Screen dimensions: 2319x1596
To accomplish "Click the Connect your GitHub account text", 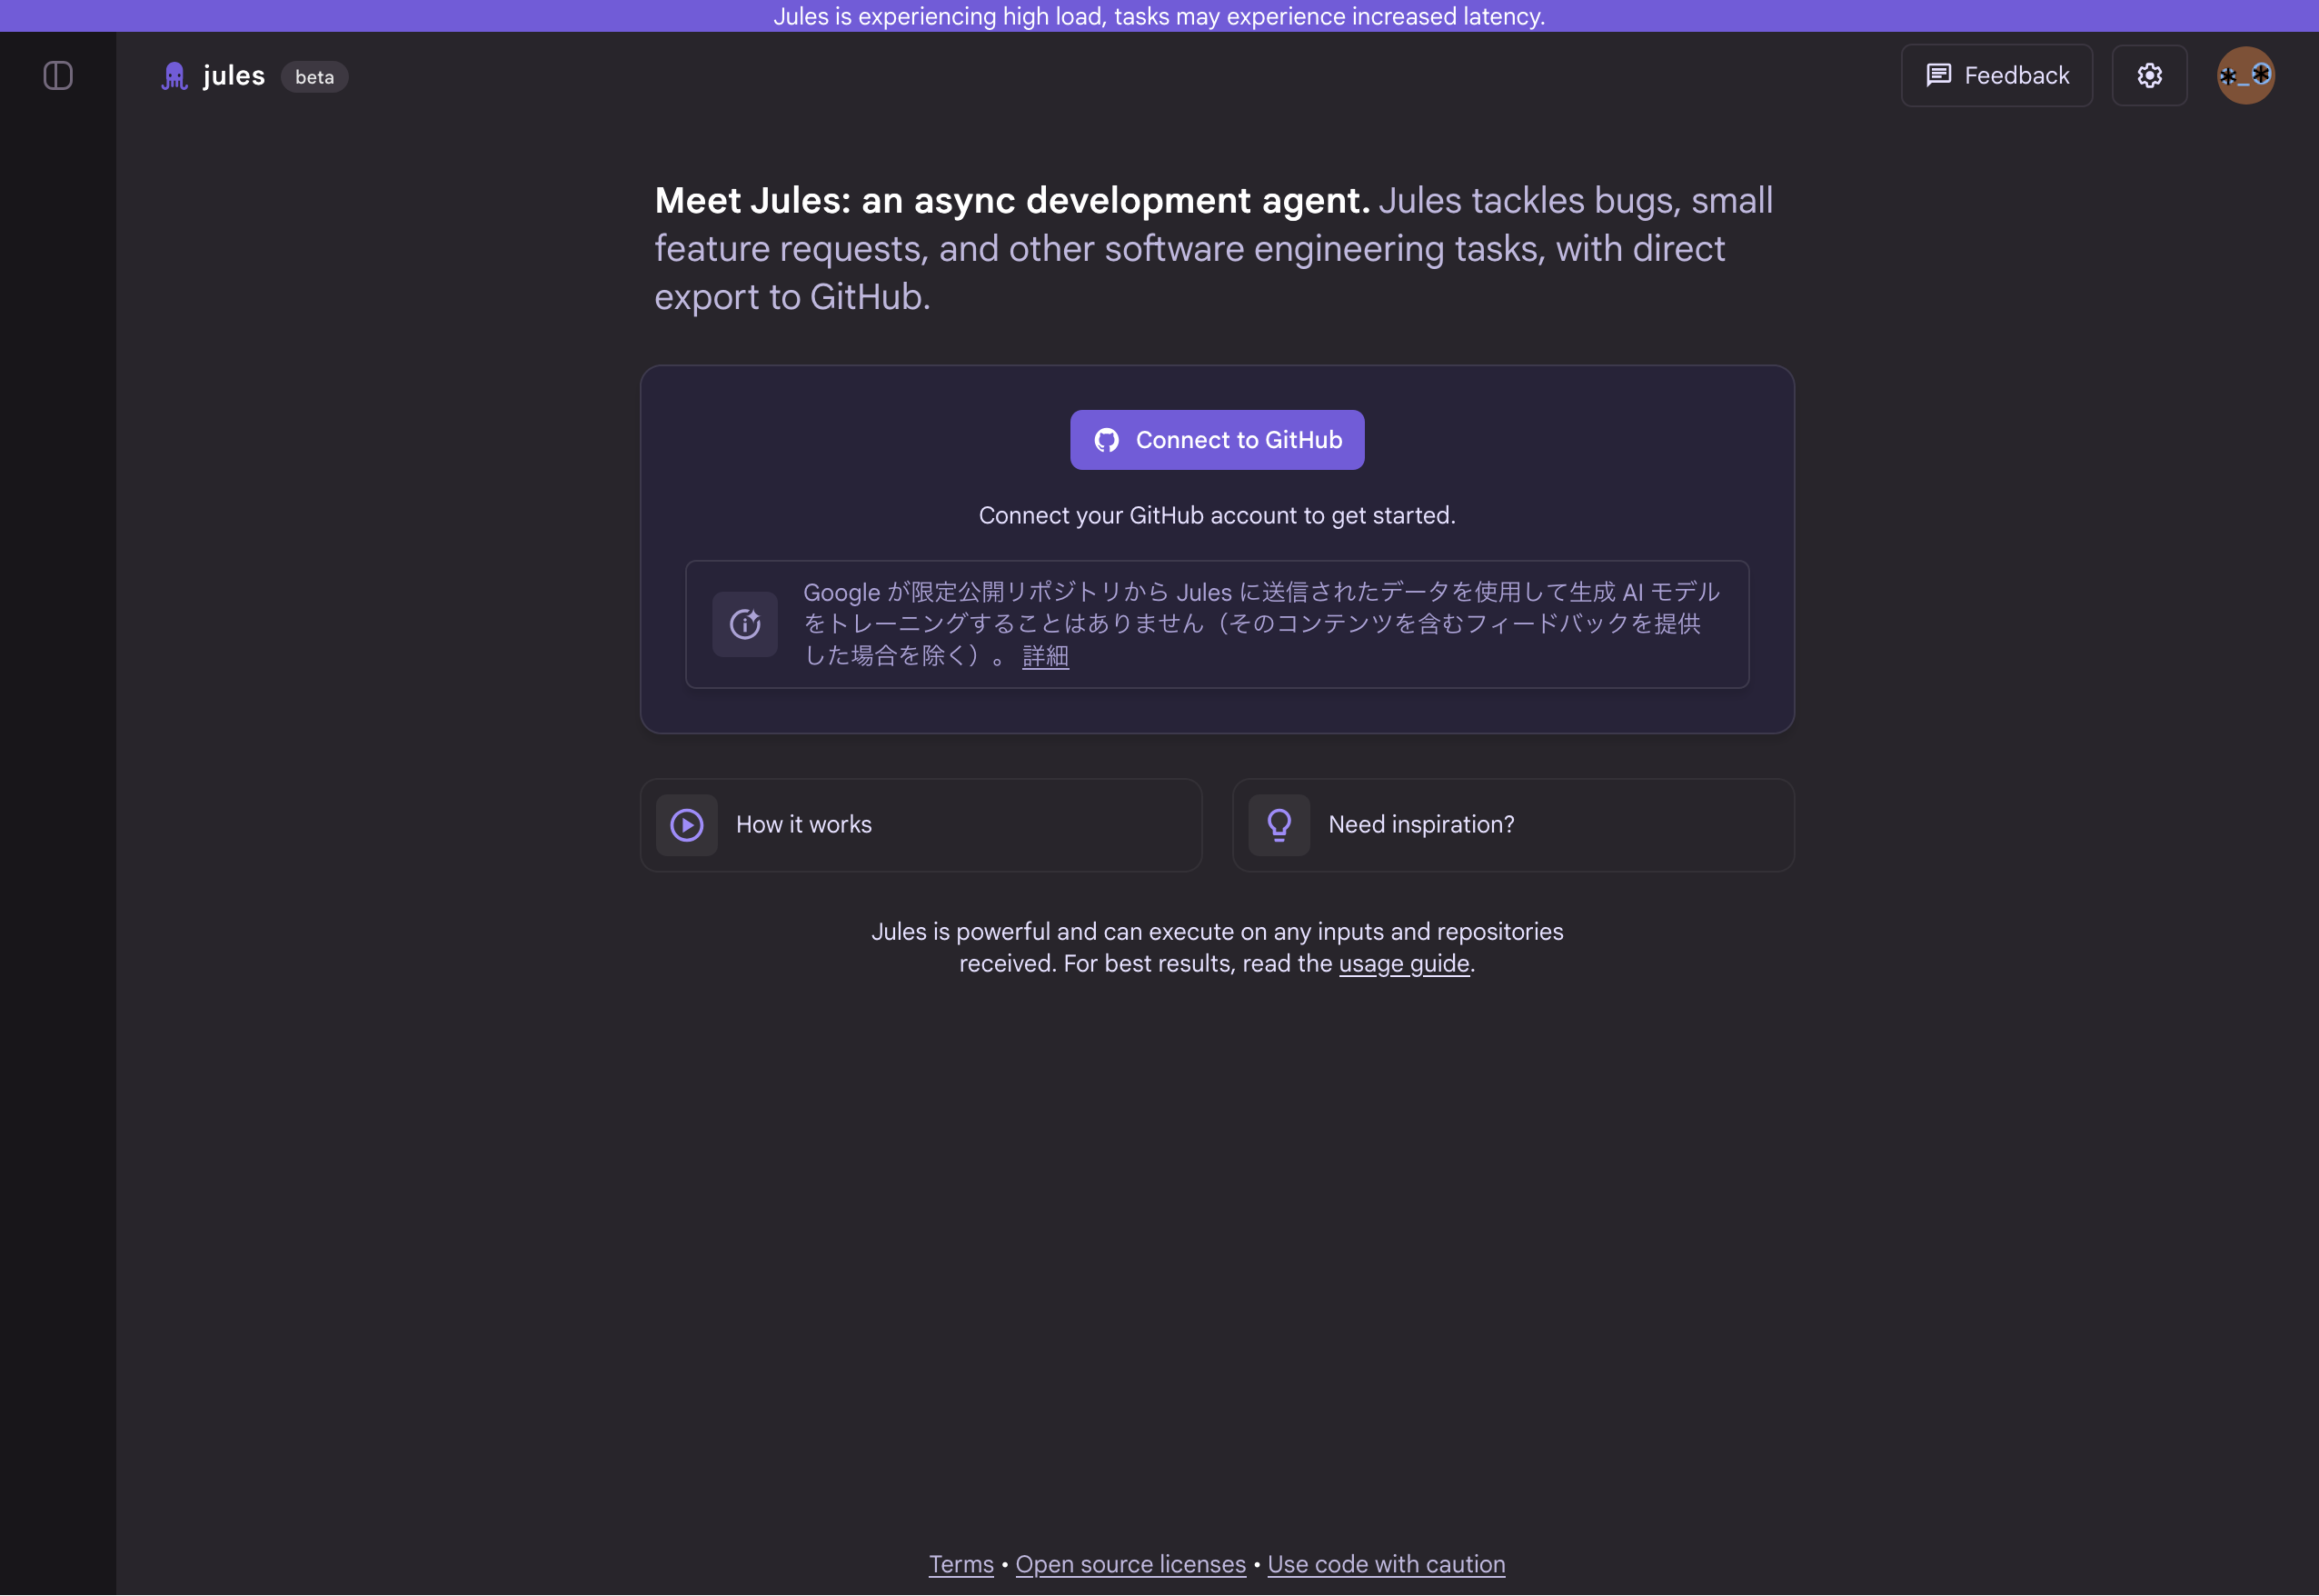I will click(1217, 516).
